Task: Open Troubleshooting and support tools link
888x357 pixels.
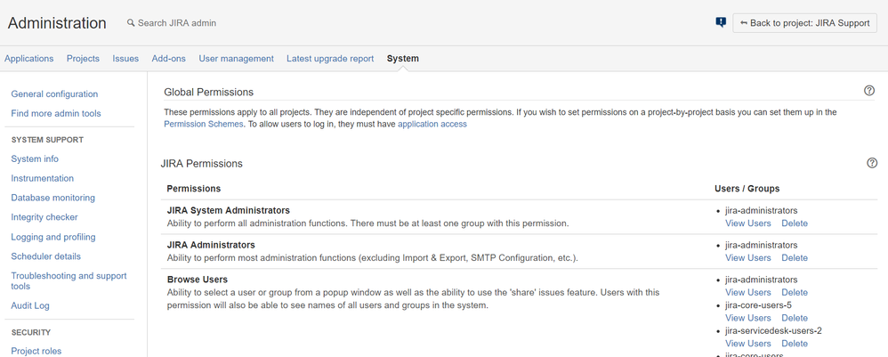Action: click(69, 281)
